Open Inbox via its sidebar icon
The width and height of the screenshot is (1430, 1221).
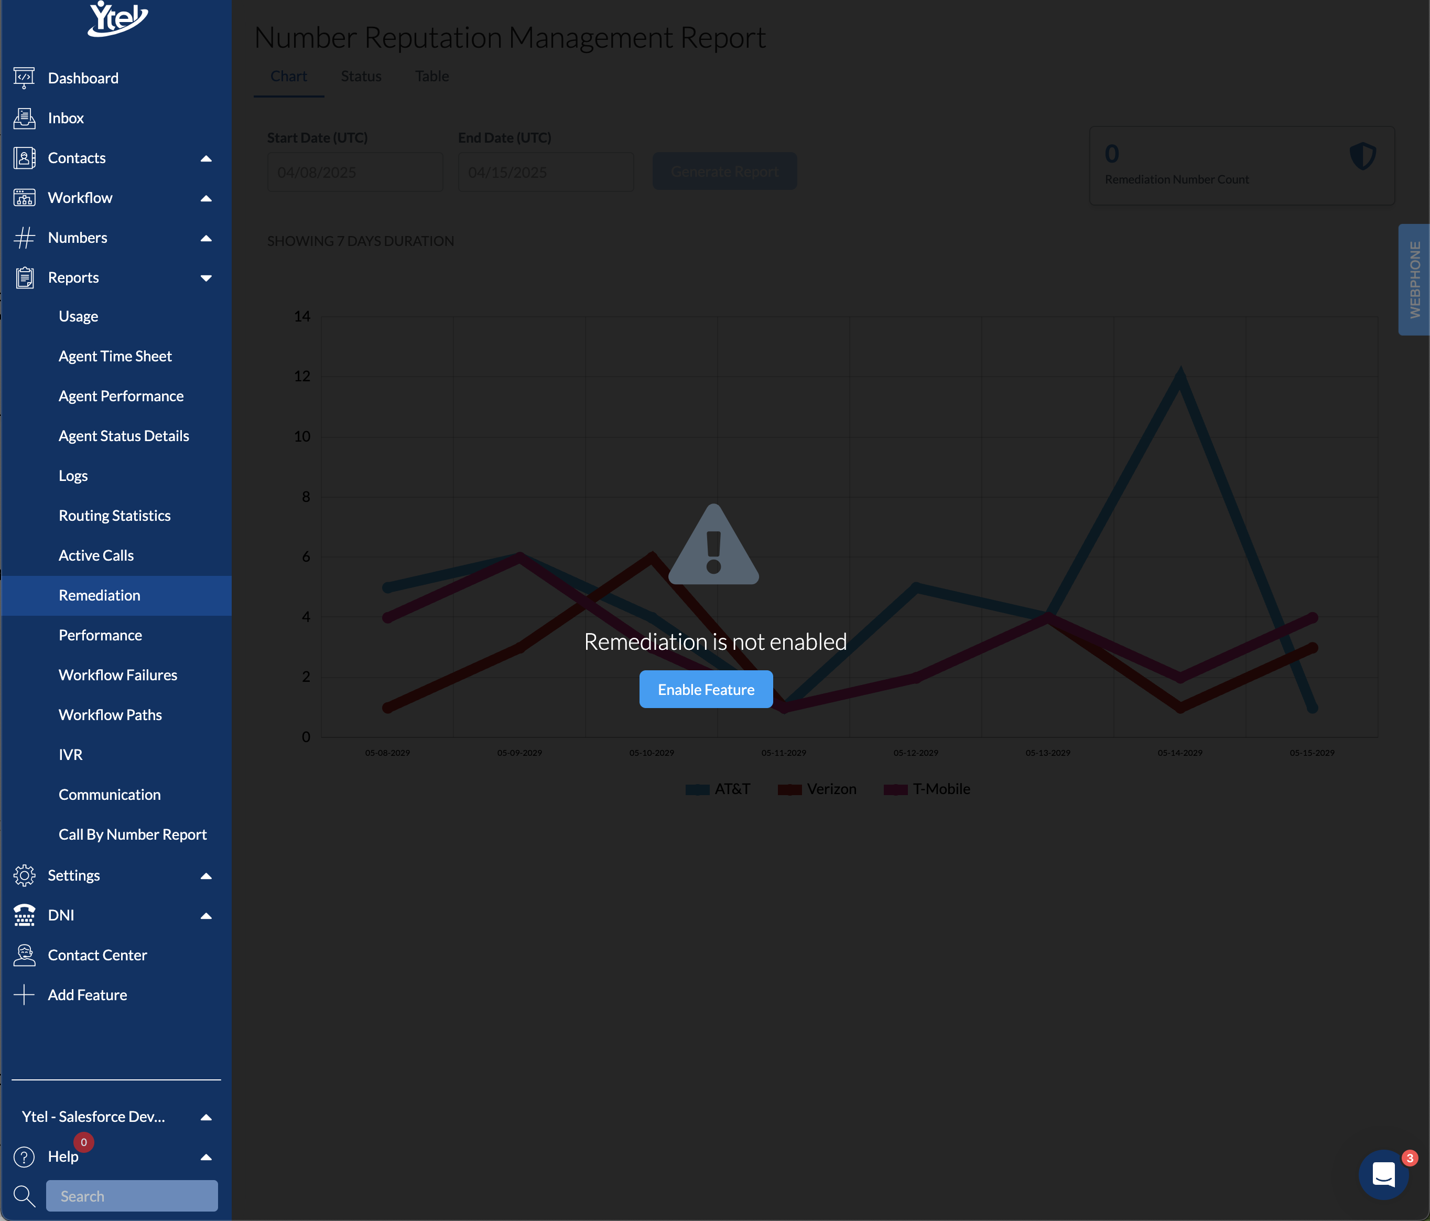pyautogui.click(x=24, y=118)
